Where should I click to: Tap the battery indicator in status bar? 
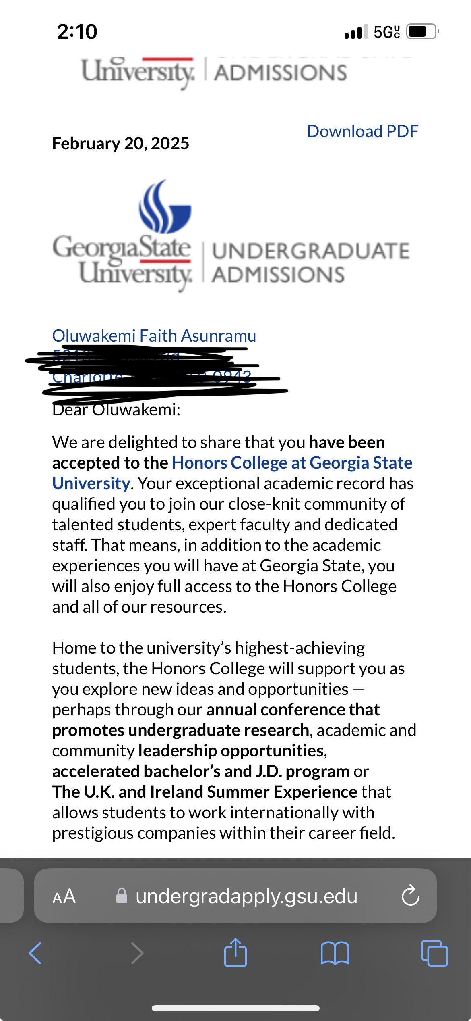(x=422, y=31)
